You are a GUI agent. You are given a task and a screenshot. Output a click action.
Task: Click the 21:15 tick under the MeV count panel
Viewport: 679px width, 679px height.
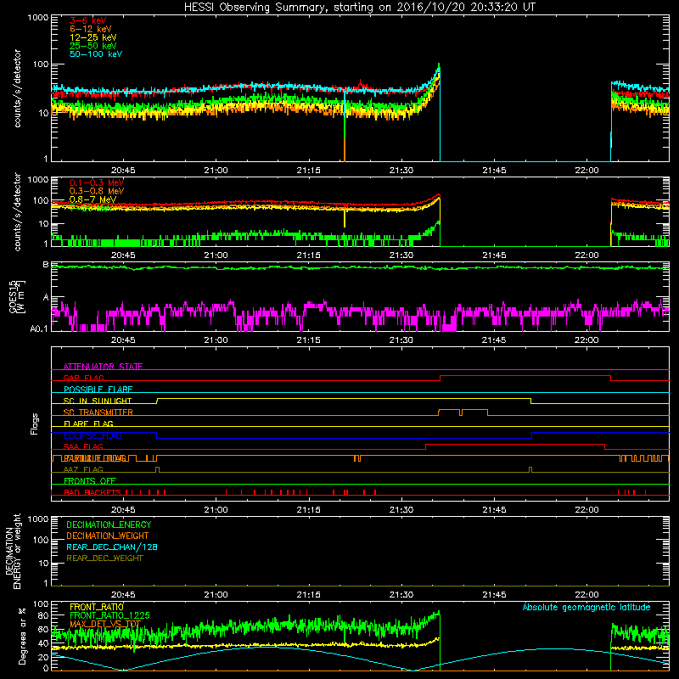pos(308,255)
